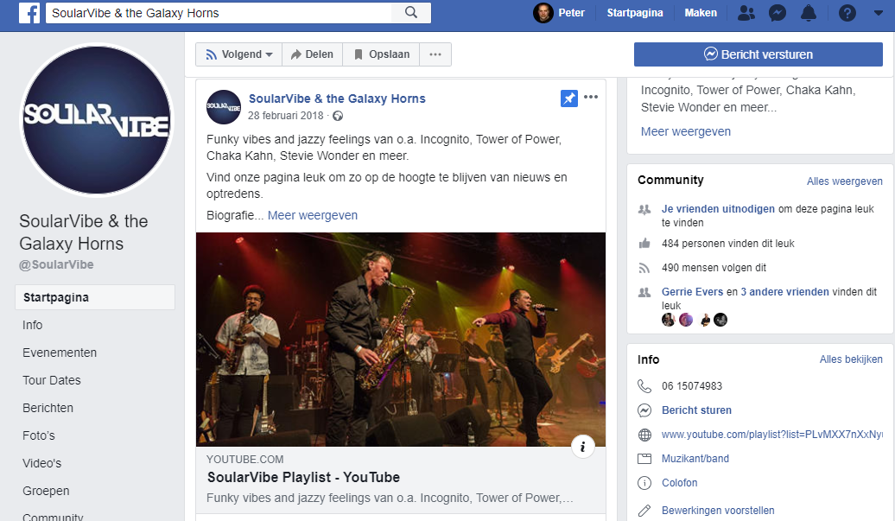Open Maken in top bar

click(x=701, y=13)
